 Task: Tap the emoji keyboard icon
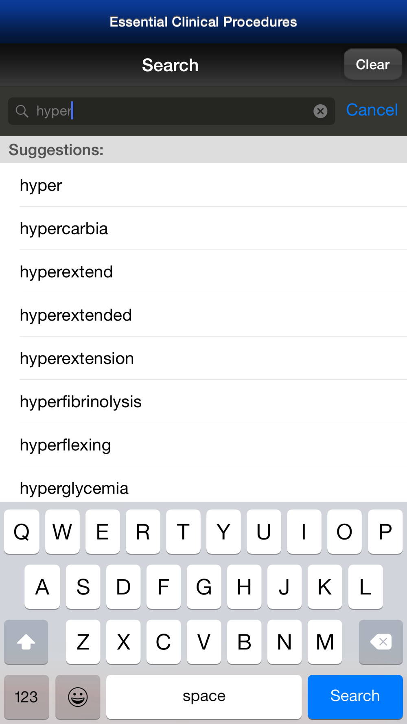(78, 697)
